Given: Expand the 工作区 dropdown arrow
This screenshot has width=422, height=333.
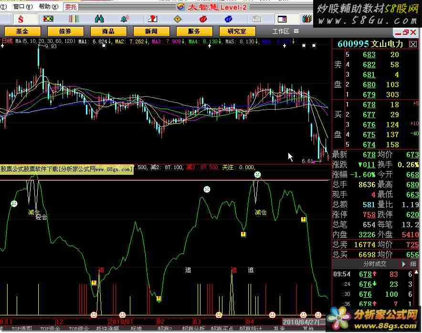Looking at the screenshot, I should 296,31.
